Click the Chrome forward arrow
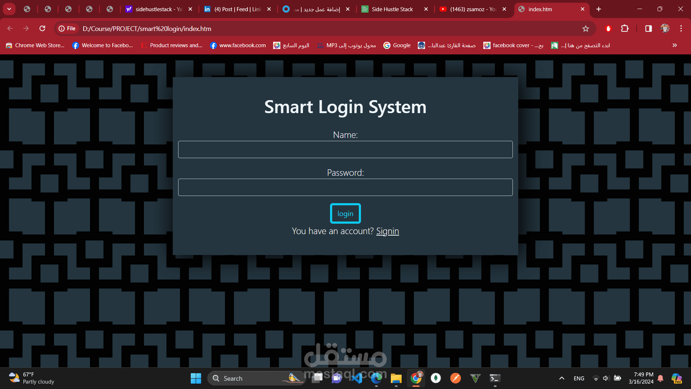Viewport: 691px width, 389px height. click(x=26, y=28)
